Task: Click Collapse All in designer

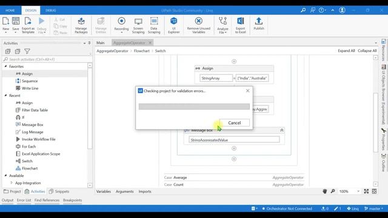Action: [x=367, y=51]
